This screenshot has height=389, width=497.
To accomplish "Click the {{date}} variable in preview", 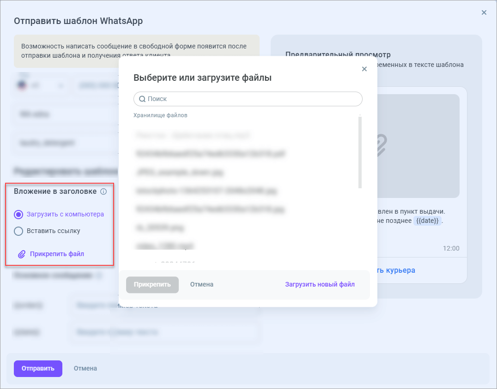I will click(427, 221).
